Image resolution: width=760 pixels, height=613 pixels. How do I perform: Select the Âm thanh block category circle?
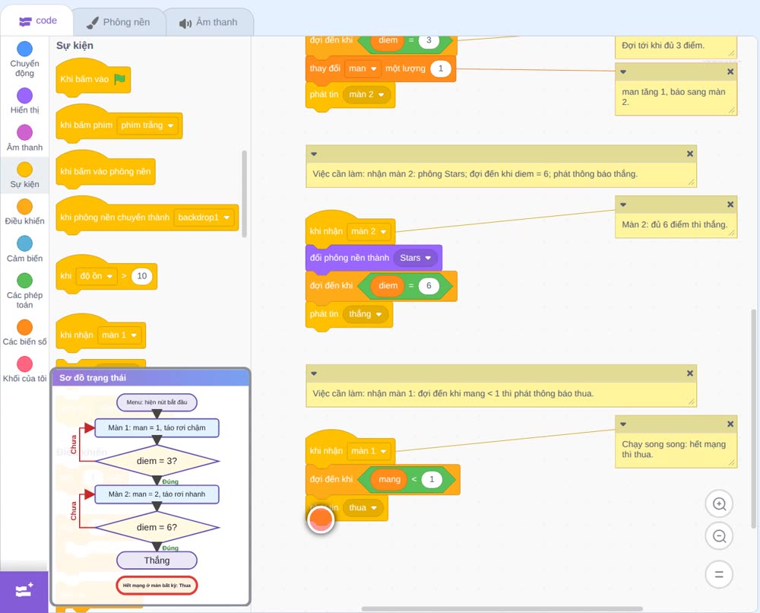[25, 132]
